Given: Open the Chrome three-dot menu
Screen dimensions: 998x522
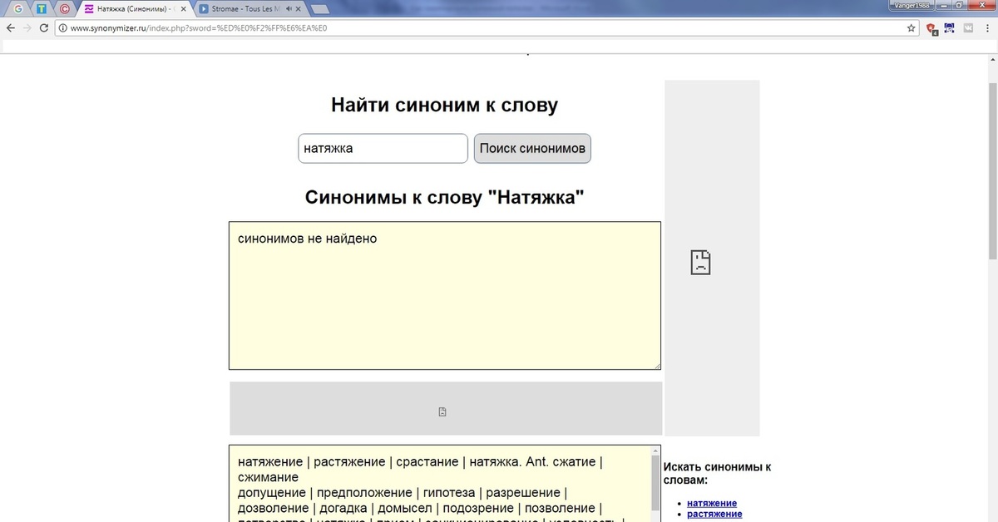Looking at the screenshot, I should pos(988,27).
